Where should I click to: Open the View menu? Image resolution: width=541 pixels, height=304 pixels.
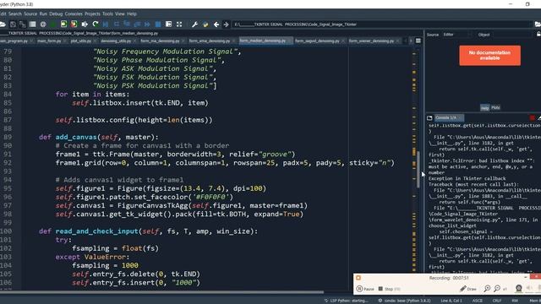click(x=120, y=14)
